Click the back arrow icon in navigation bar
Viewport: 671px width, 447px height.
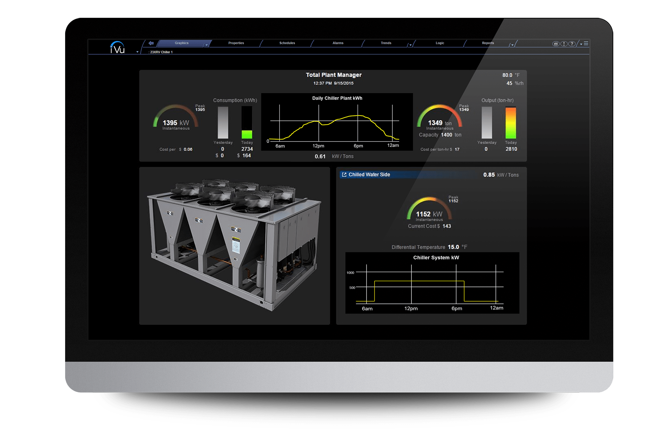pyautogui.click(x=151, y=43)
